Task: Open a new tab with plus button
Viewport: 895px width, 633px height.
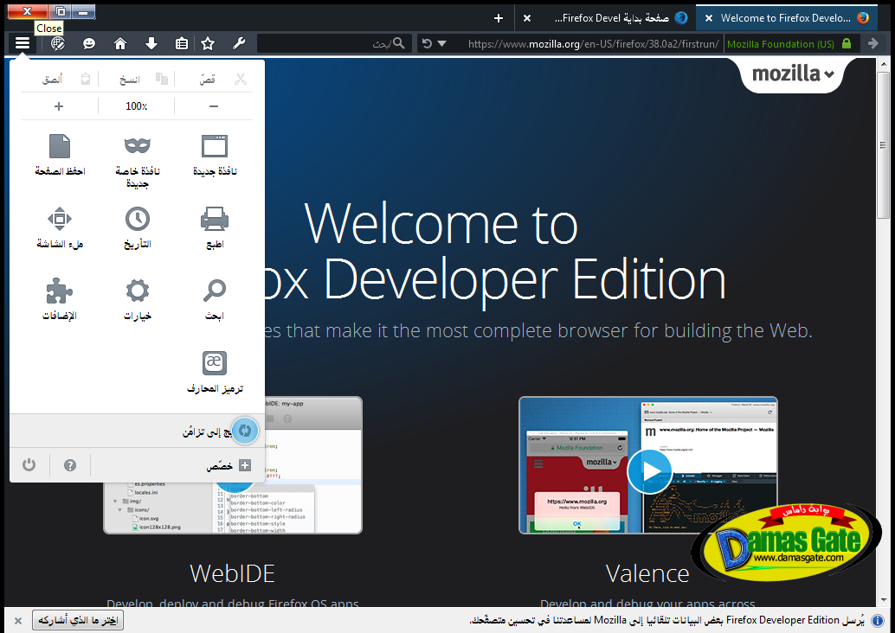Action: tap(499, 18)
